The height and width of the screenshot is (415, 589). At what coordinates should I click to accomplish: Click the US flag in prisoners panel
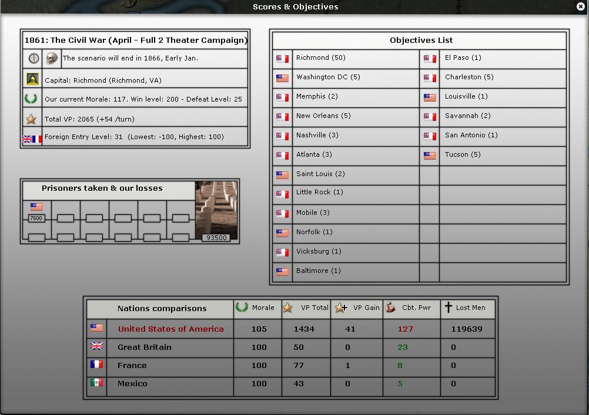click(36, 207)
